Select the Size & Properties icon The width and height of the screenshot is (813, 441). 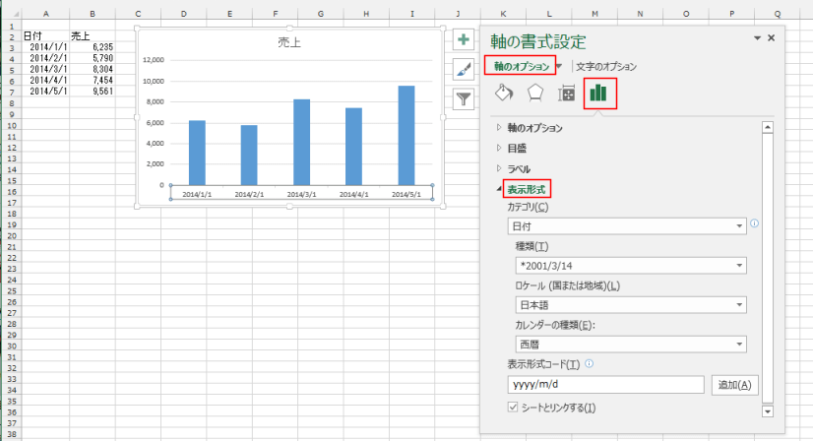(566, 94)
